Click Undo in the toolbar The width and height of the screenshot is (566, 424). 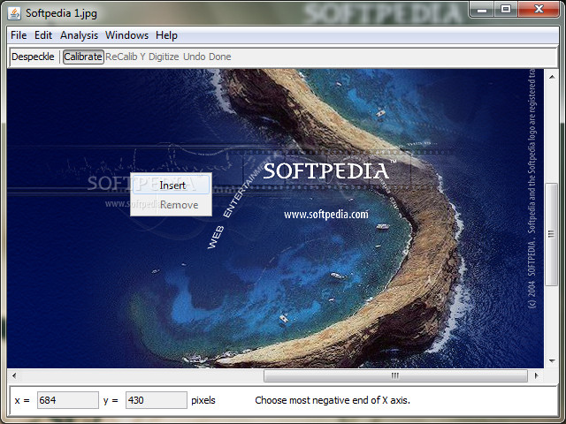(195, 57)
